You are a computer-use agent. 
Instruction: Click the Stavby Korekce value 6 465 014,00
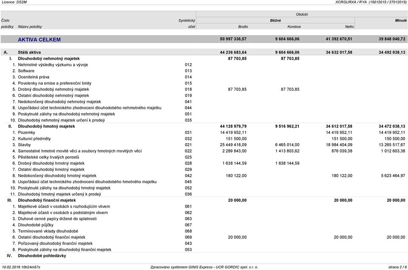point(287,145)
